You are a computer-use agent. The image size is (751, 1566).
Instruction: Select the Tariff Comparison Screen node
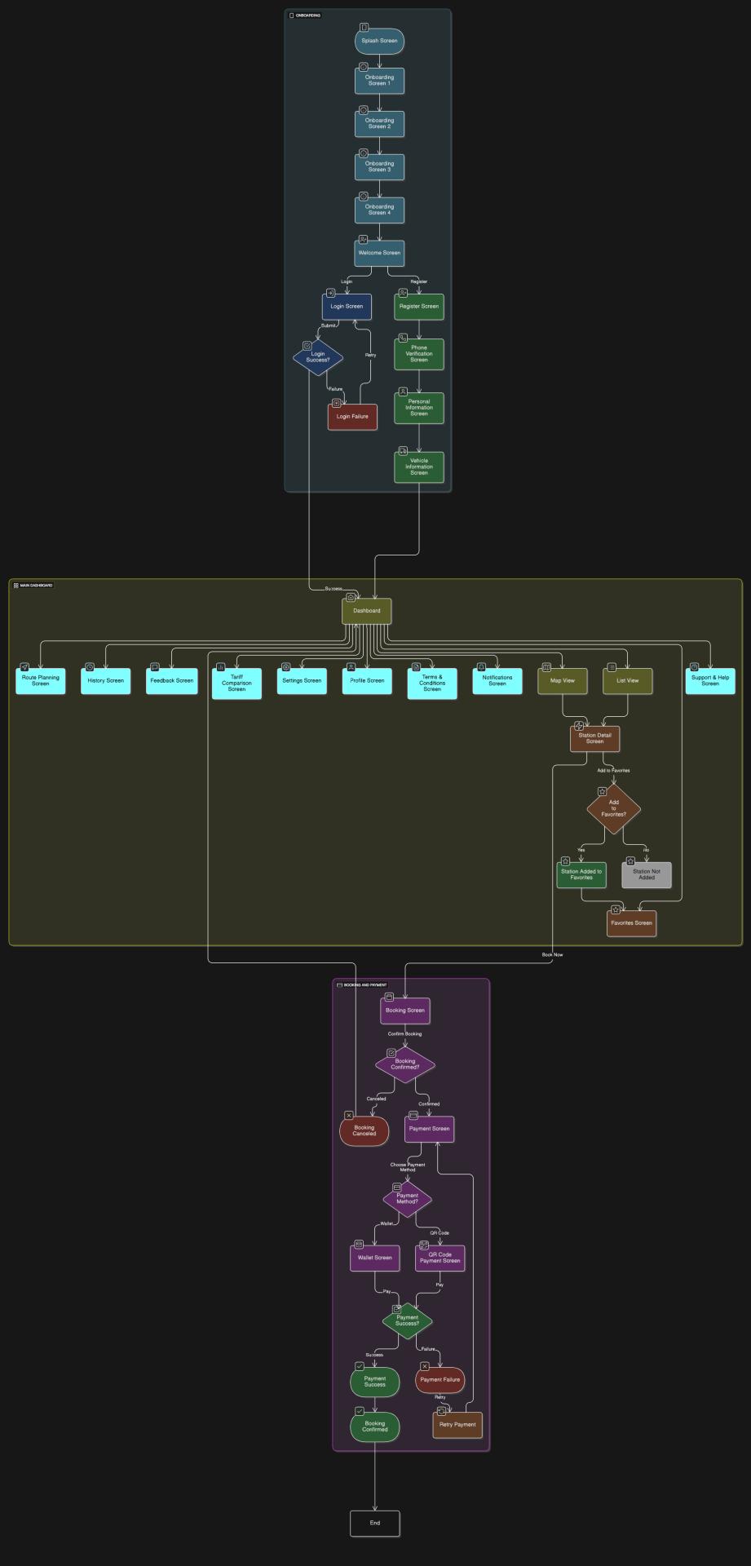tap(236, 683)
